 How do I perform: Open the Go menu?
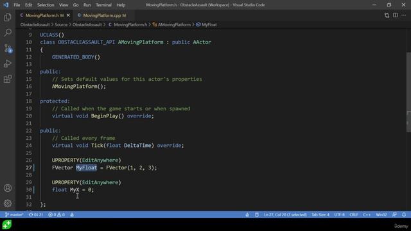[76, 5]
